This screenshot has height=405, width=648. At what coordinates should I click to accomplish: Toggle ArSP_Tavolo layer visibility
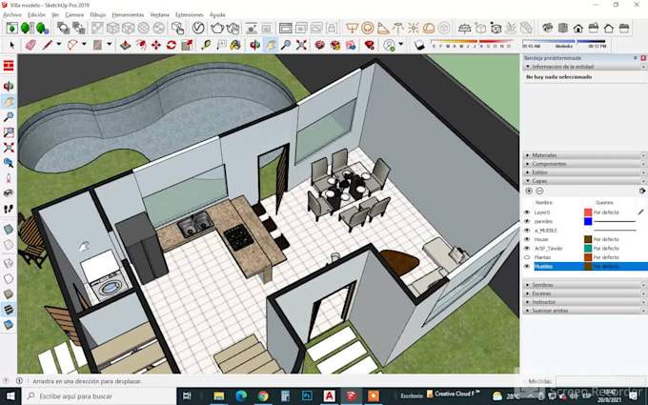coord(527,249)
